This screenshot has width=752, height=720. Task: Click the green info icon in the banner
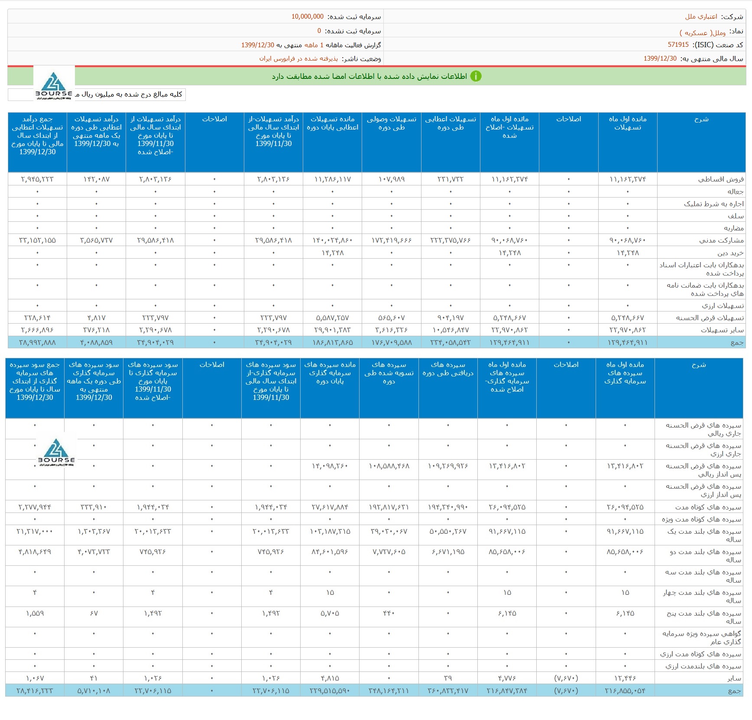[476, 76]
